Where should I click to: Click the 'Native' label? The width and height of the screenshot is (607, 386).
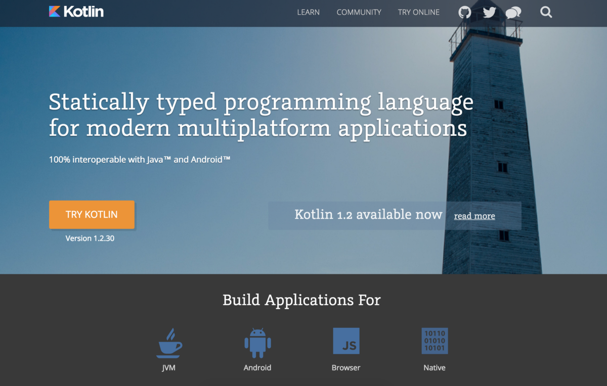[x=435, y=368]
